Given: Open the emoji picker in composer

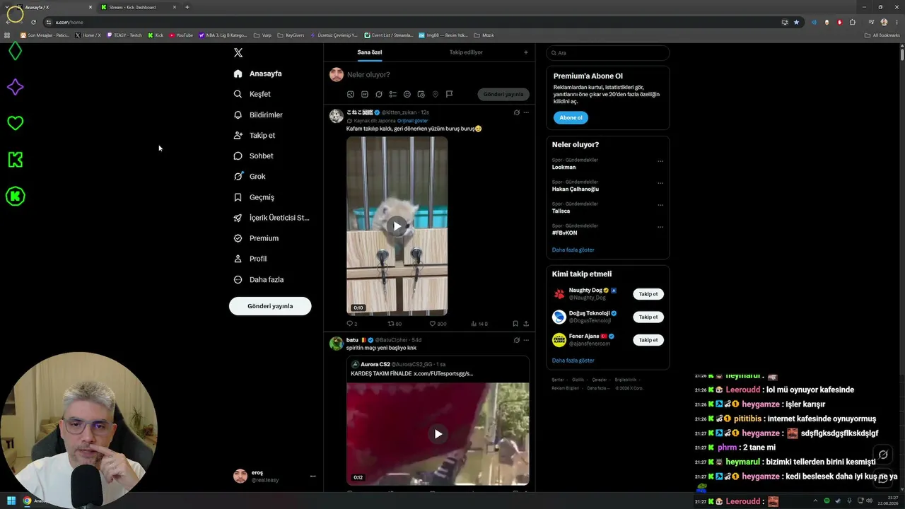Looking at the screenshot, I should [x=407, y=94].
